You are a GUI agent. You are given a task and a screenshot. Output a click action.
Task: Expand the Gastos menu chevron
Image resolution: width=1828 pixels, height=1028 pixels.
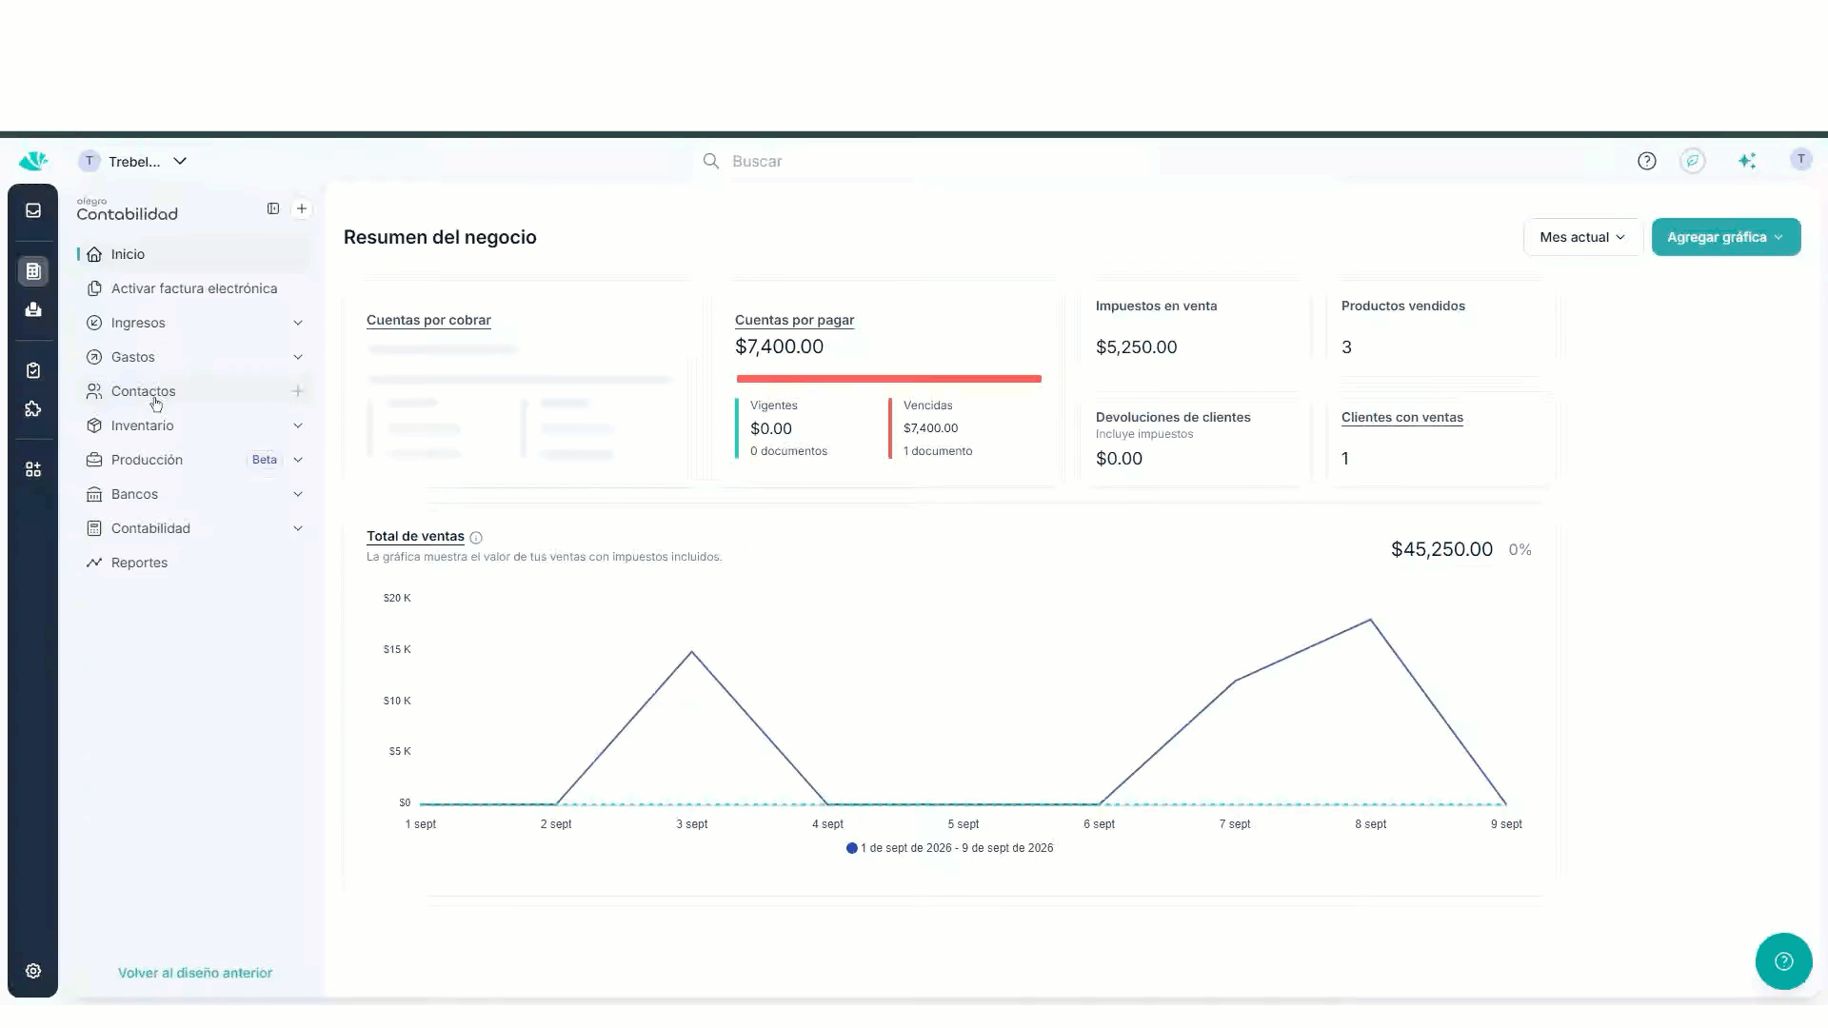coord(298,357)
